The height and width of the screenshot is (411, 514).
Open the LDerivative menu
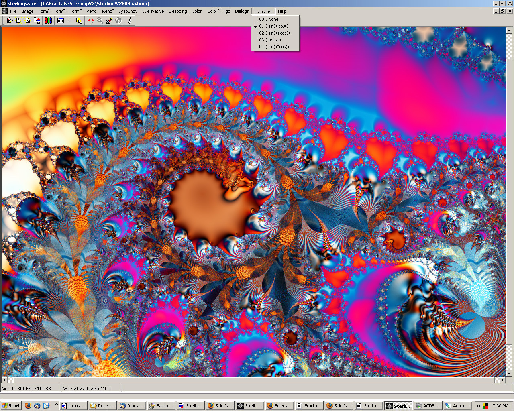(153, 11)
